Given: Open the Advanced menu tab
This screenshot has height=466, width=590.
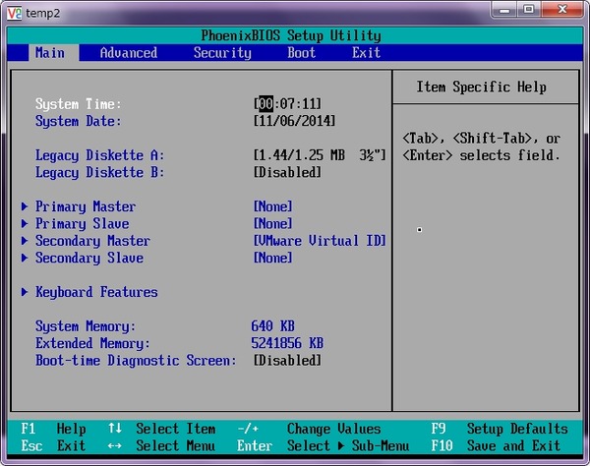Looking at the screenshot, I should [x=129, y=53].
